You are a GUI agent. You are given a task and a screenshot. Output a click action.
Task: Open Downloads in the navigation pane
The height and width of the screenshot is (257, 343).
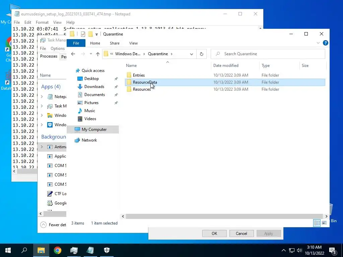94,87
